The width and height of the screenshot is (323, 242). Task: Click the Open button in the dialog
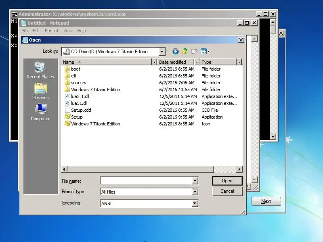point(227,181)
